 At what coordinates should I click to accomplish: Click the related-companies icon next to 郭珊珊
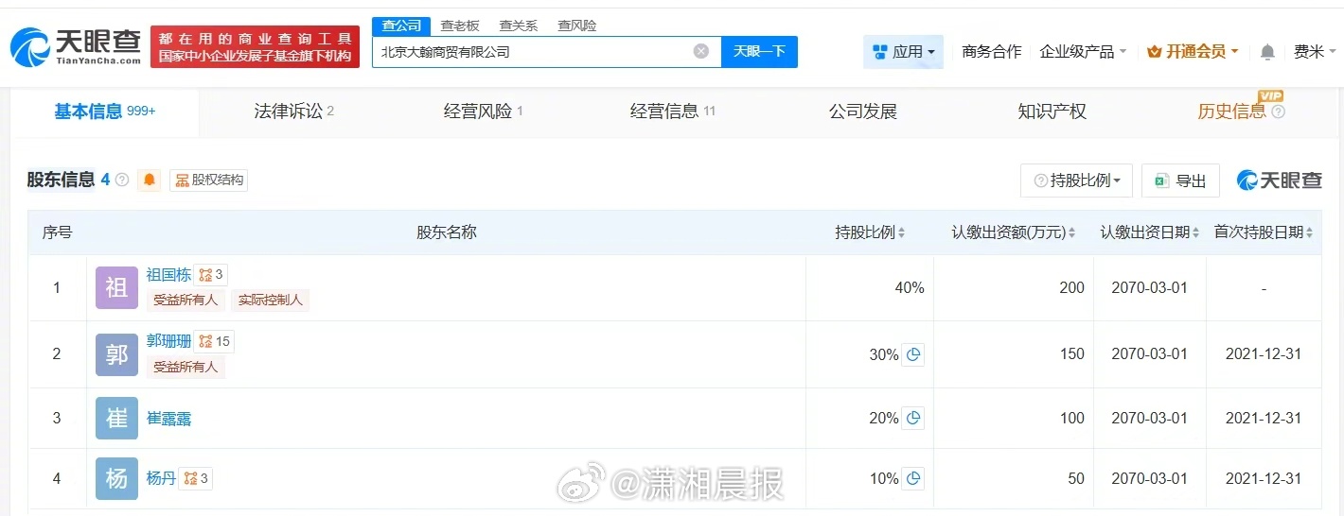tap(215, 341)
